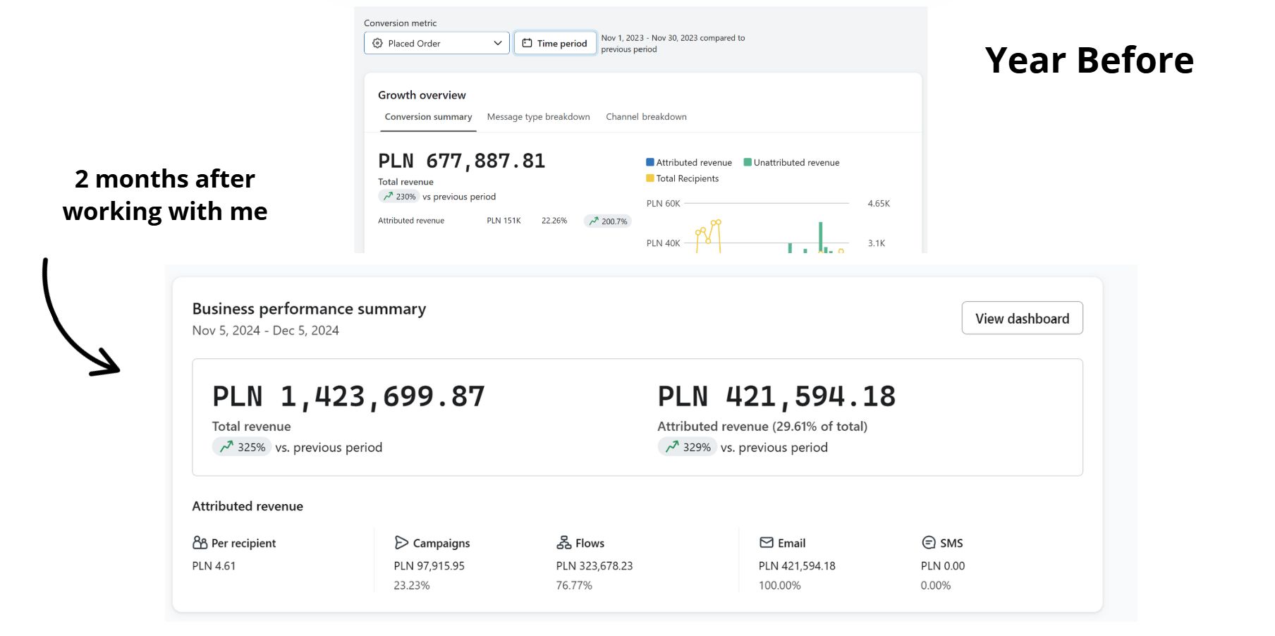Open the Placed Order conversion metric dropdown
The image size is (1275, 636).
[x=430, y=43]
